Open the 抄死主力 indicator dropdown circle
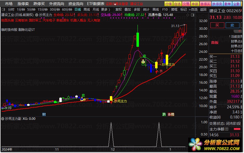This screenshot has height=153, width=244. 37,15
